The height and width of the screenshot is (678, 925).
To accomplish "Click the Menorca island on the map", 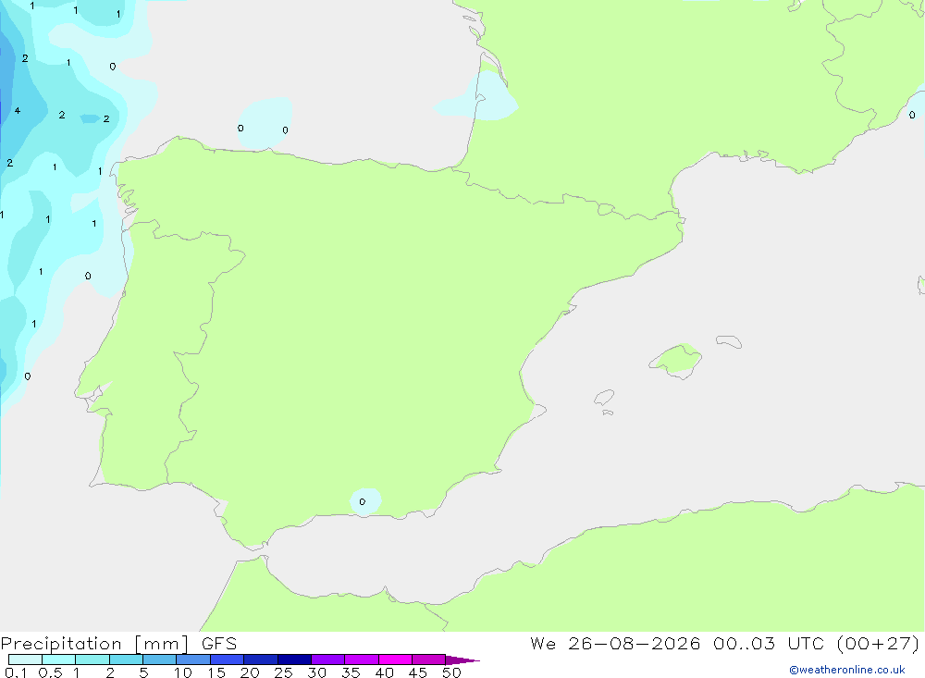I will (x=729, y=341).
